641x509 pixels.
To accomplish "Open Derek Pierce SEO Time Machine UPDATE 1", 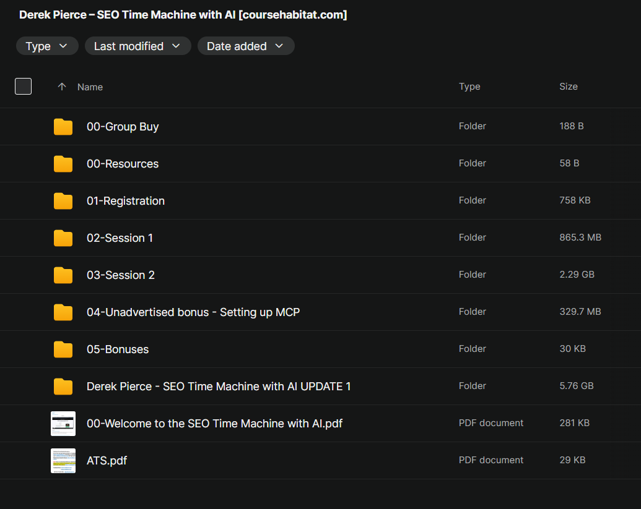I will click(x=219, y=387).
